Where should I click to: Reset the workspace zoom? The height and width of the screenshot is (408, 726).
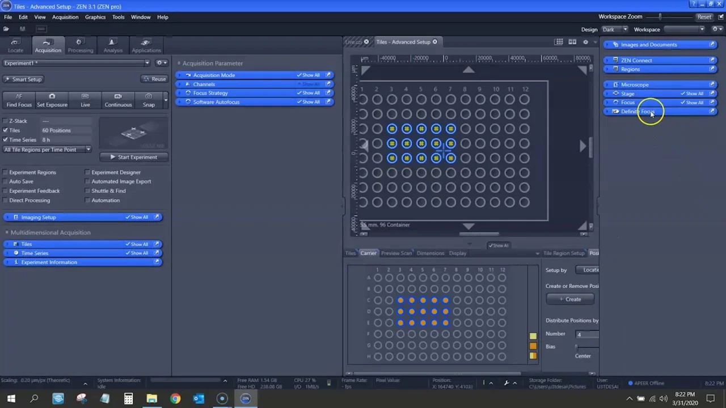(x=704, y=17)
